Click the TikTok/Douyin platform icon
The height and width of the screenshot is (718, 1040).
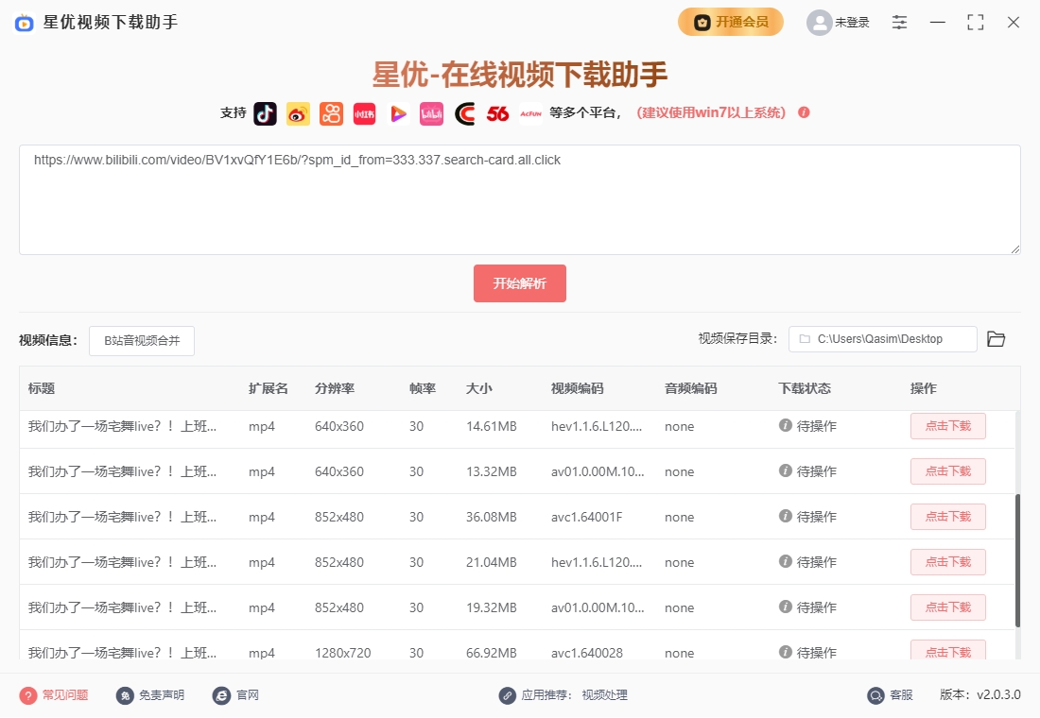pyautogui.click(x=265, y=113)
